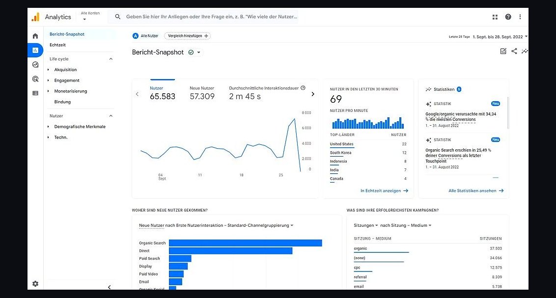Click Alle Statistiken ansehen link
This screenshot has width=556, height=298.
pos(476,190)
